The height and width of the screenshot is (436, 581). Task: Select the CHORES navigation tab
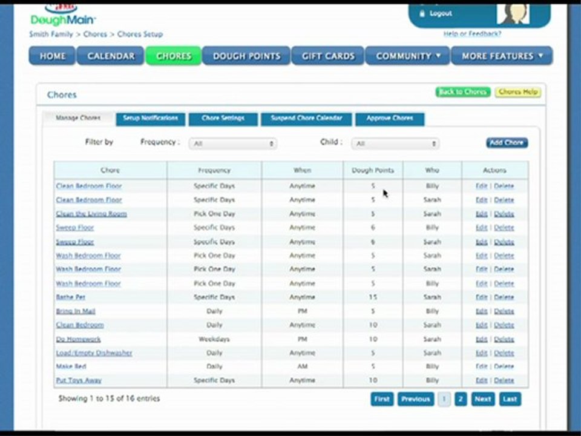pyautogui.click(x=174, y=56)
